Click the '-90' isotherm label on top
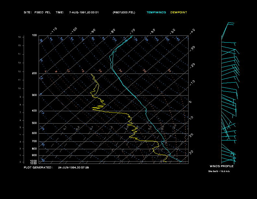 pyautogui.click(x=93, y=31)
